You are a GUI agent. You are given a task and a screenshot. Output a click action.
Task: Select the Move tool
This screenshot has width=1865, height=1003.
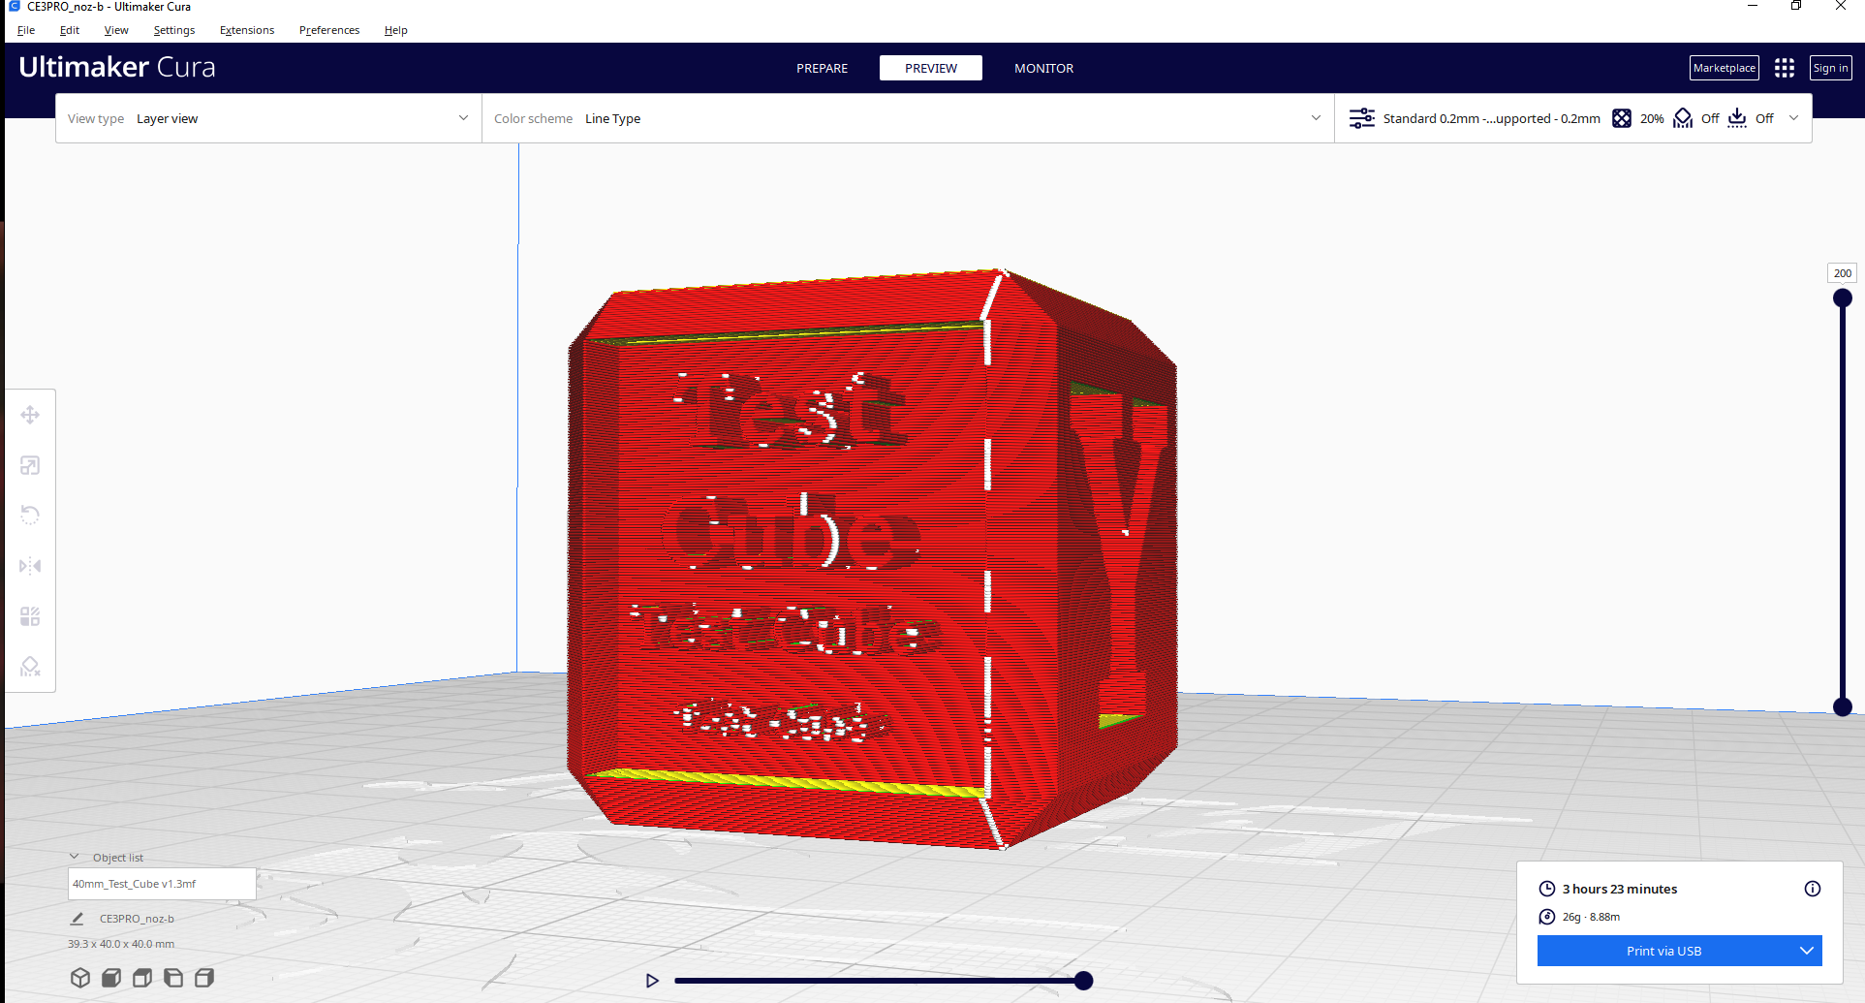pyautogui.click(x=30, y=414)
